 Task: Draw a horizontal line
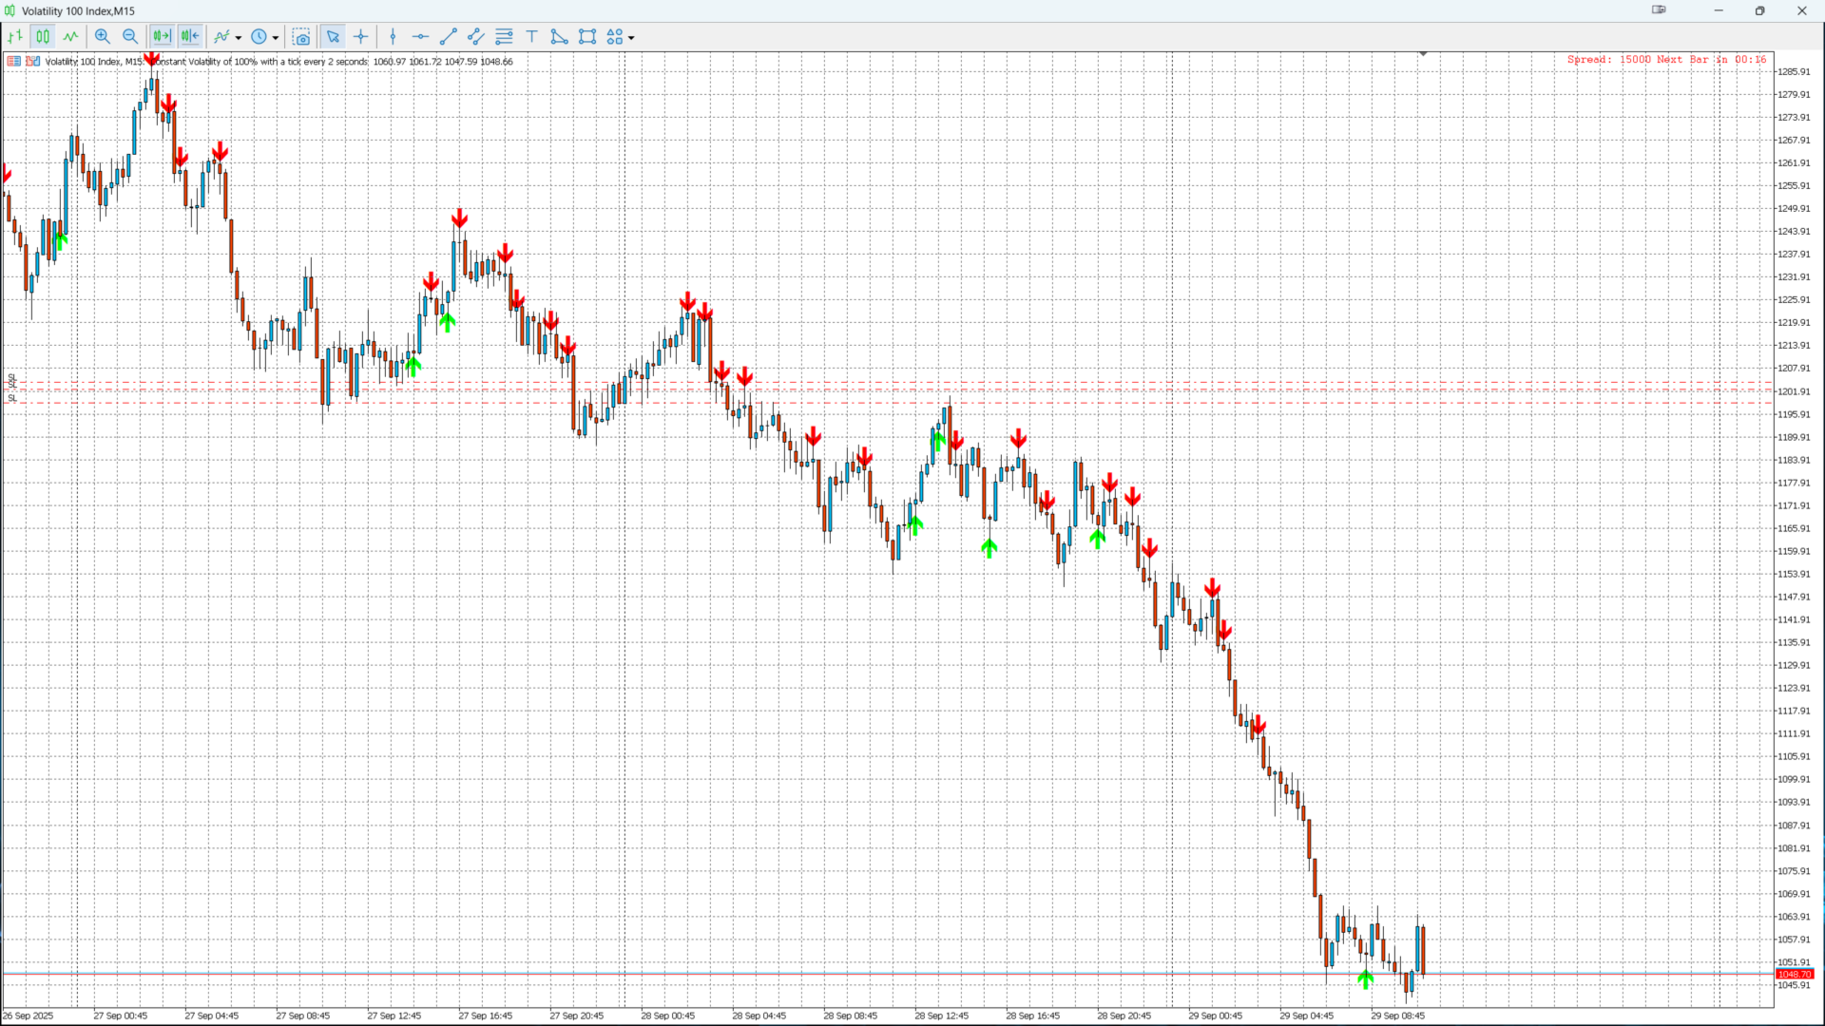click(x=420, y=37)
